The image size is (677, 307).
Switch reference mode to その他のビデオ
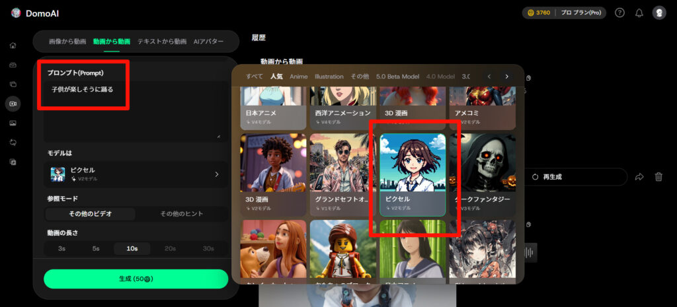90,214
